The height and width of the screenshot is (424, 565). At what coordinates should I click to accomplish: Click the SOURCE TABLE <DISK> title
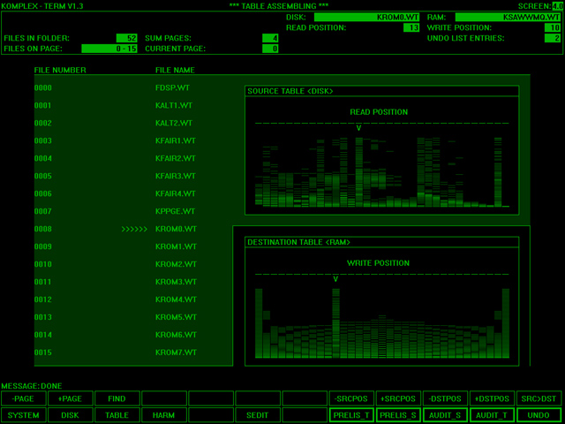pos(290,92)
